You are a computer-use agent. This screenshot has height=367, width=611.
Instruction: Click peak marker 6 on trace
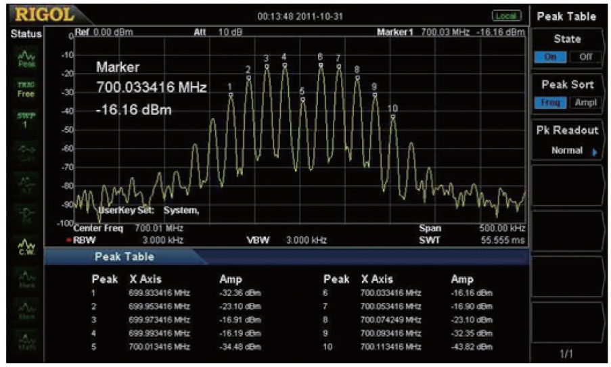pos(320,65)
